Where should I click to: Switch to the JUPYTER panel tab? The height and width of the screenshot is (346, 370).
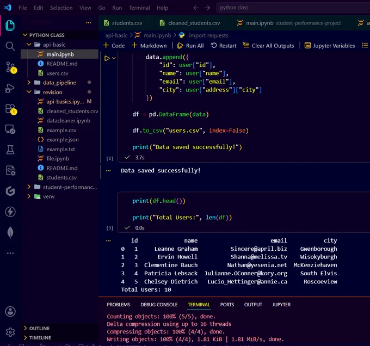click(x=281, y=305)
